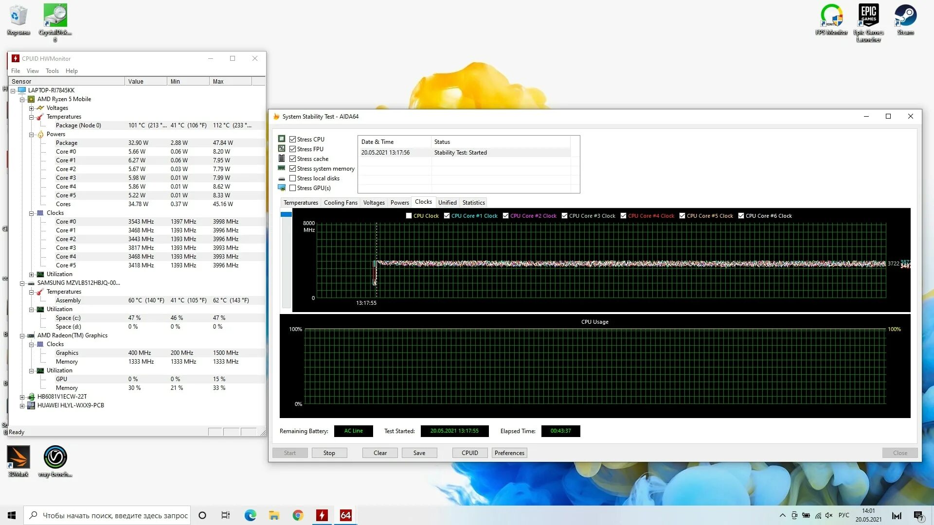Toggle CPU Core #1 Clock graph checkbox
The width and height of the screenshot is (934, 525).
click(x=447, y=216)
